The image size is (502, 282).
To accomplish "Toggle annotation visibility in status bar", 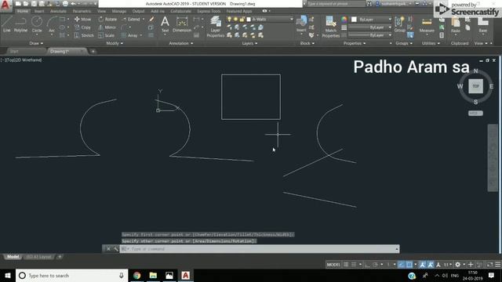I will pyautogui.click(x=423, y=265).
